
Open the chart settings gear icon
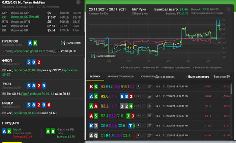click(228, 10)
